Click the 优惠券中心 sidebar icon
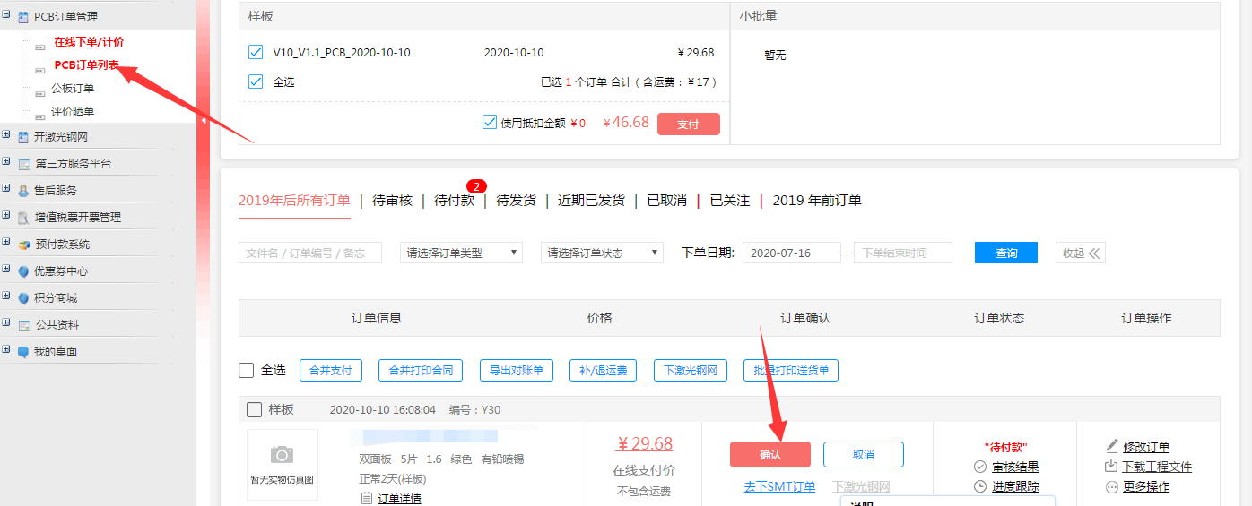The image size is (1252, 506). coord(23,271)
